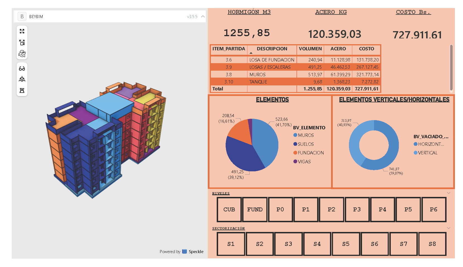Viewport: 463px width, 267px height.
Task: Sort table by DESCRIPCION column header
Action: (x=272, y=49)
